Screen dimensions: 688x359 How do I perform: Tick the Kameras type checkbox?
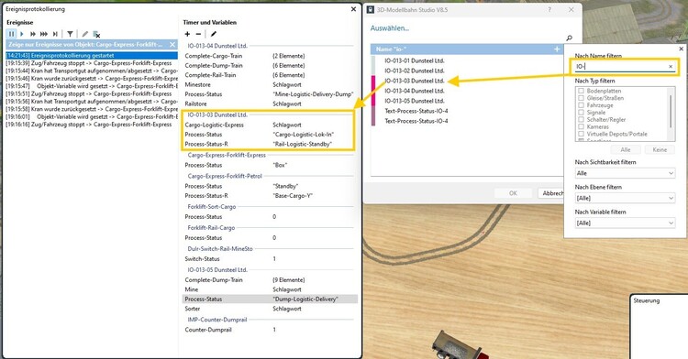(581, 126)
